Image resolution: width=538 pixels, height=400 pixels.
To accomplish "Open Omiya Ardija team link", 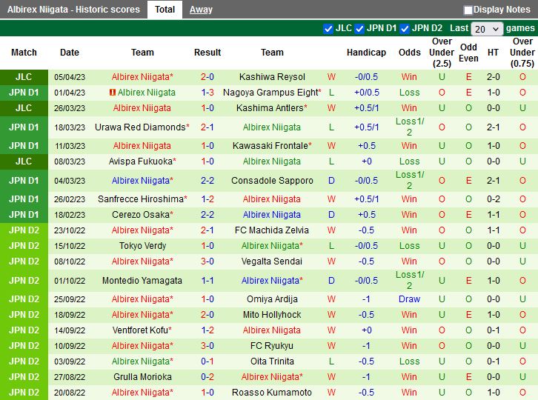I will 272,299.
